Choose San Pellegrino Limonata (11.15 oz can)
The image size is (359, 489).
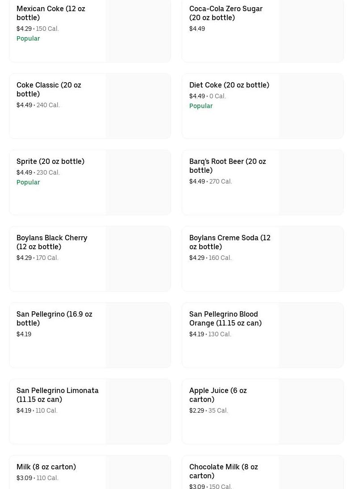coord(57,395)
